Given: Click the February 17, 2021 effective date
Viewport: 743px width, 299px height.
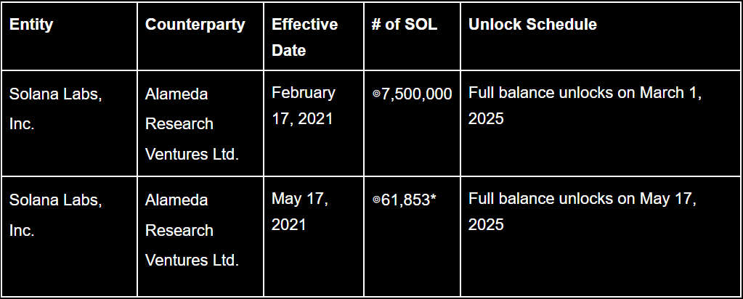Looking at the screenshot, I should (304, 105).
